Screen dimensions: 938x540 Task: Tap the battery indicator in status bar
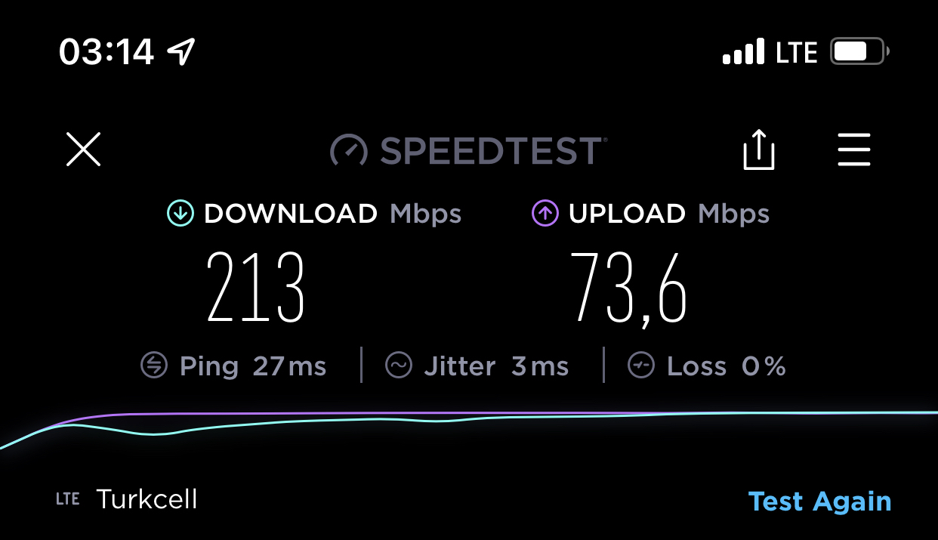tap(860, 52)
